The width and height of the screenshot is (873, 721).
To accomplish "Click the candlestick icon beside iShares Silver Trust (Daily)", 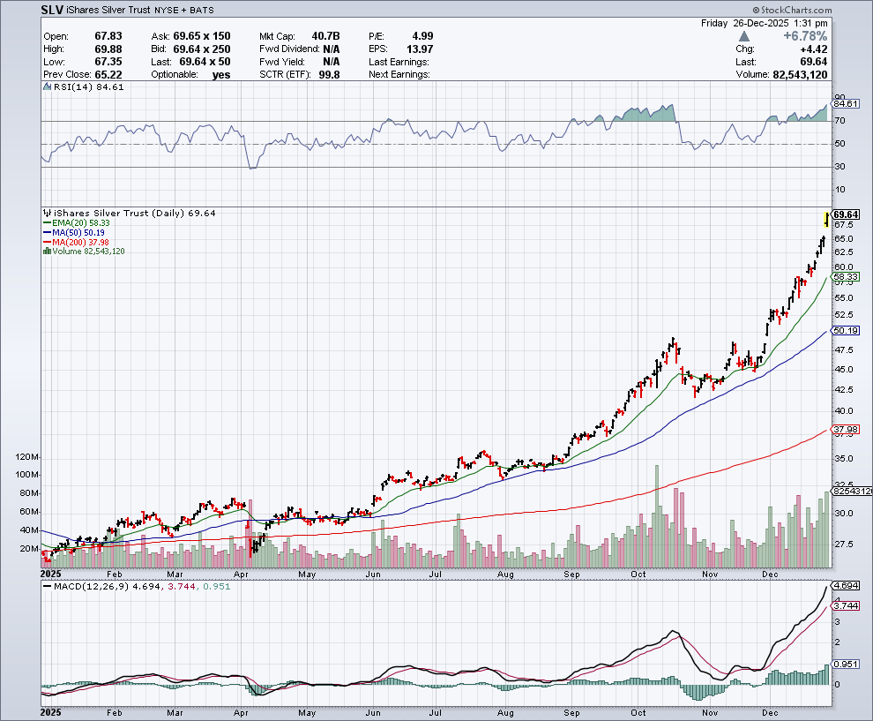I will (48, 213).
